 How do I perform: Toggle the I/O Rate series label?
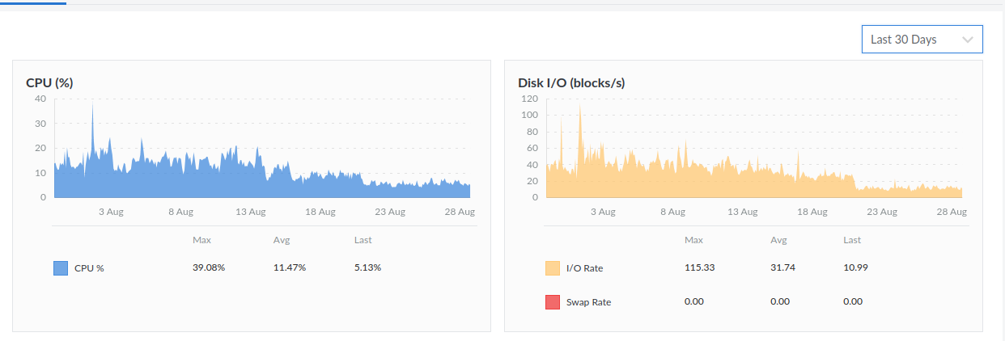(584, 268)
